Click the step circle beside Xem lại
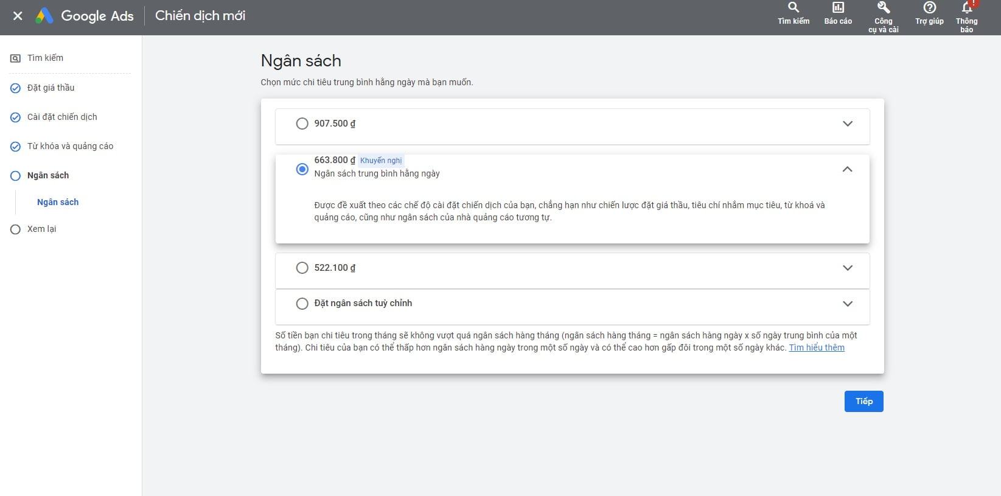This screenshot has width=1001, height=496. tap(15, 229)
